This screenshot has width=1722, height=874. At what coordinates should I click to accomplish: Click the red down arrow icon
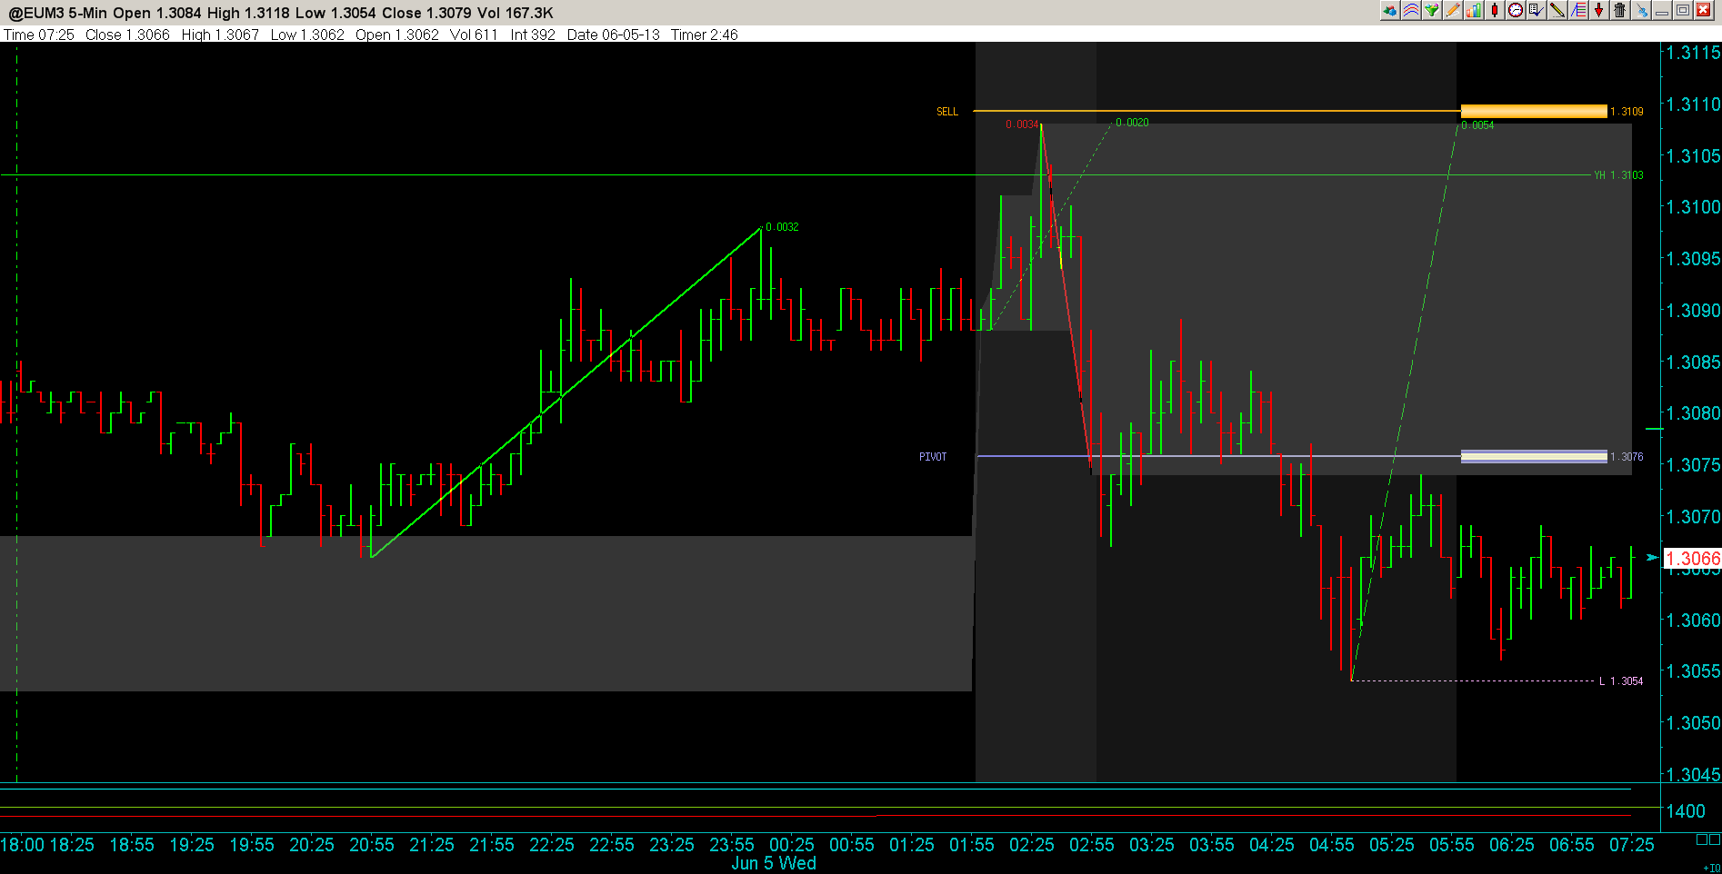pyautogui.click(x=1598, y=11)
